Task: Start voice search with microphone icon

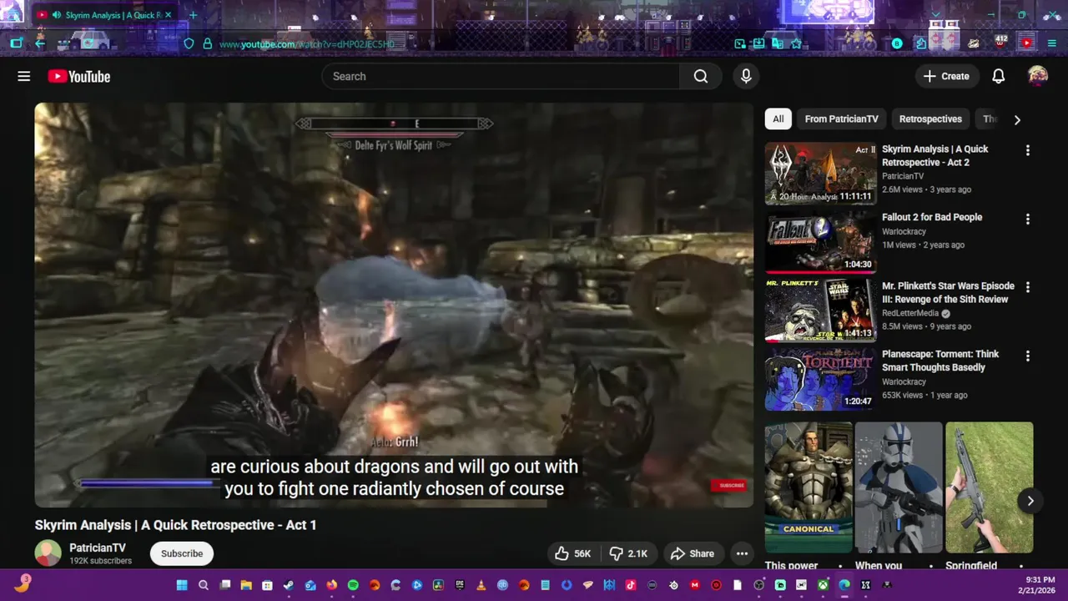Action: (746, 76)
